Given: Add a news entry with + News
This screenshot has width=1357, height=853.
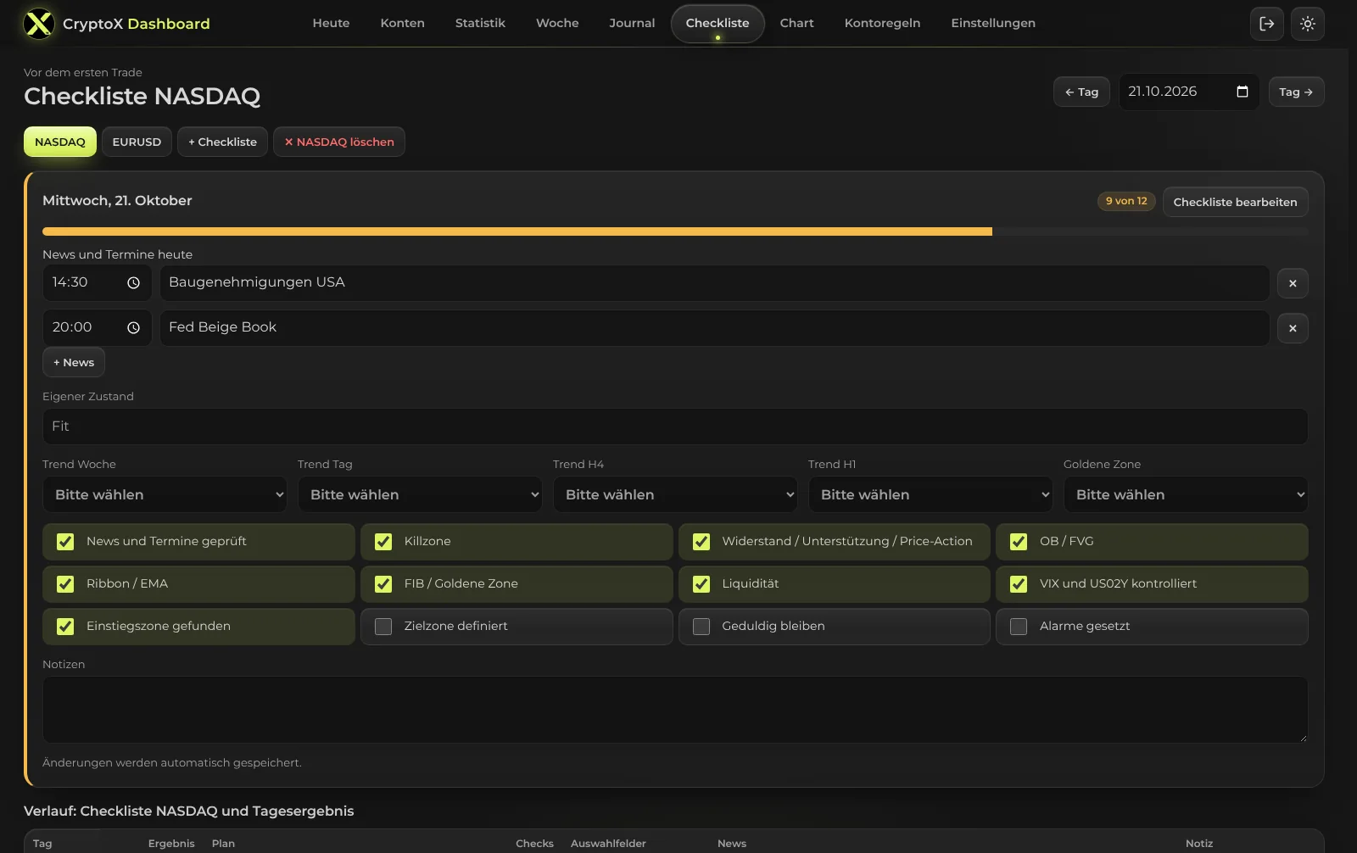Looking at the screenshot, I should [74, 362].
